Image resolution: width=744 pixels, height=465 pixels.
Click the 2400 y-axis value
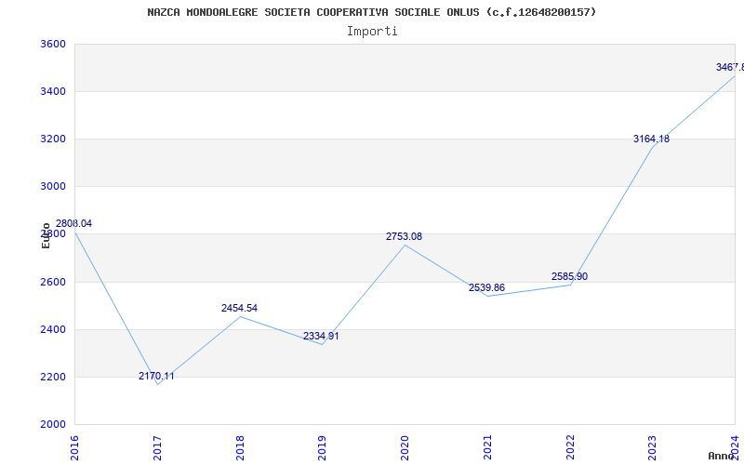(x=52, y=330)
